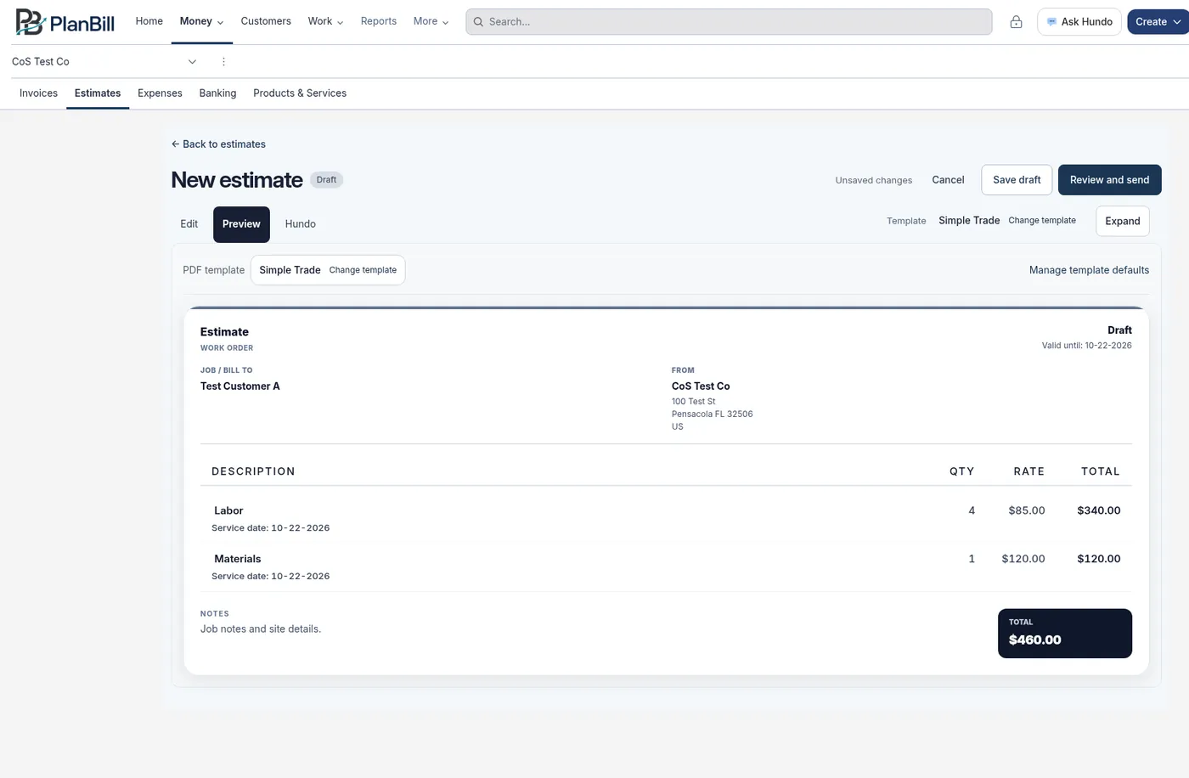1189x778 pixels.
Task: Switch to the Invoices tab
Action: [39, 93]
